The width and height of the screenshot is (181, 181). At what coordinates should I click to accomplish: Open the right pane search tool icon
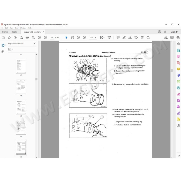coord(178,44)
